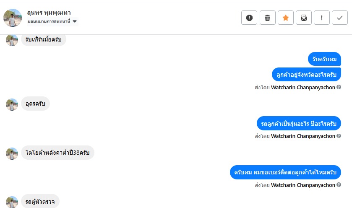This screenshot has width=352, height=210.
Task: Mark conversation as unread envelope icon
Action: (303, 18)
